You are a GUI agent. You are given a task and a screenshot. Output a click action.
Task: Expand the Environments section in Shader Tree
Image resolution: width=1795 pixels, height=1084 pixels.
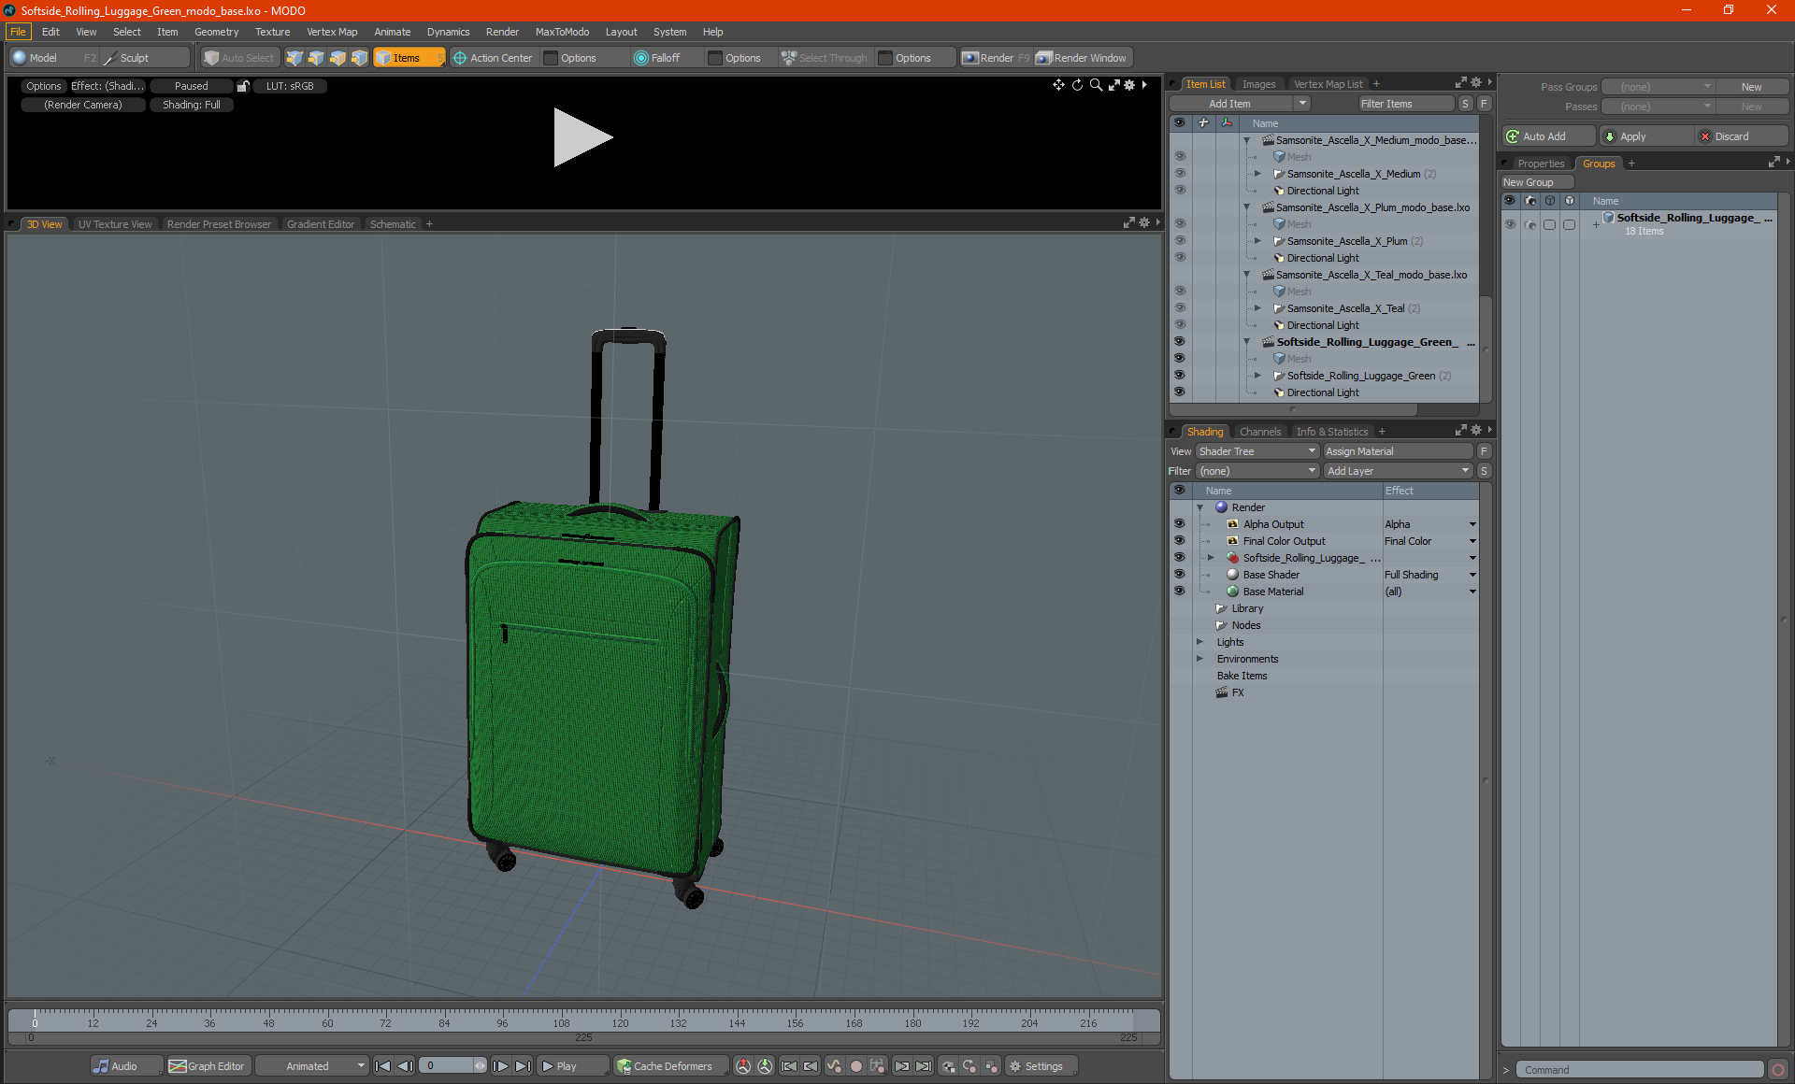pos(1199,659)
